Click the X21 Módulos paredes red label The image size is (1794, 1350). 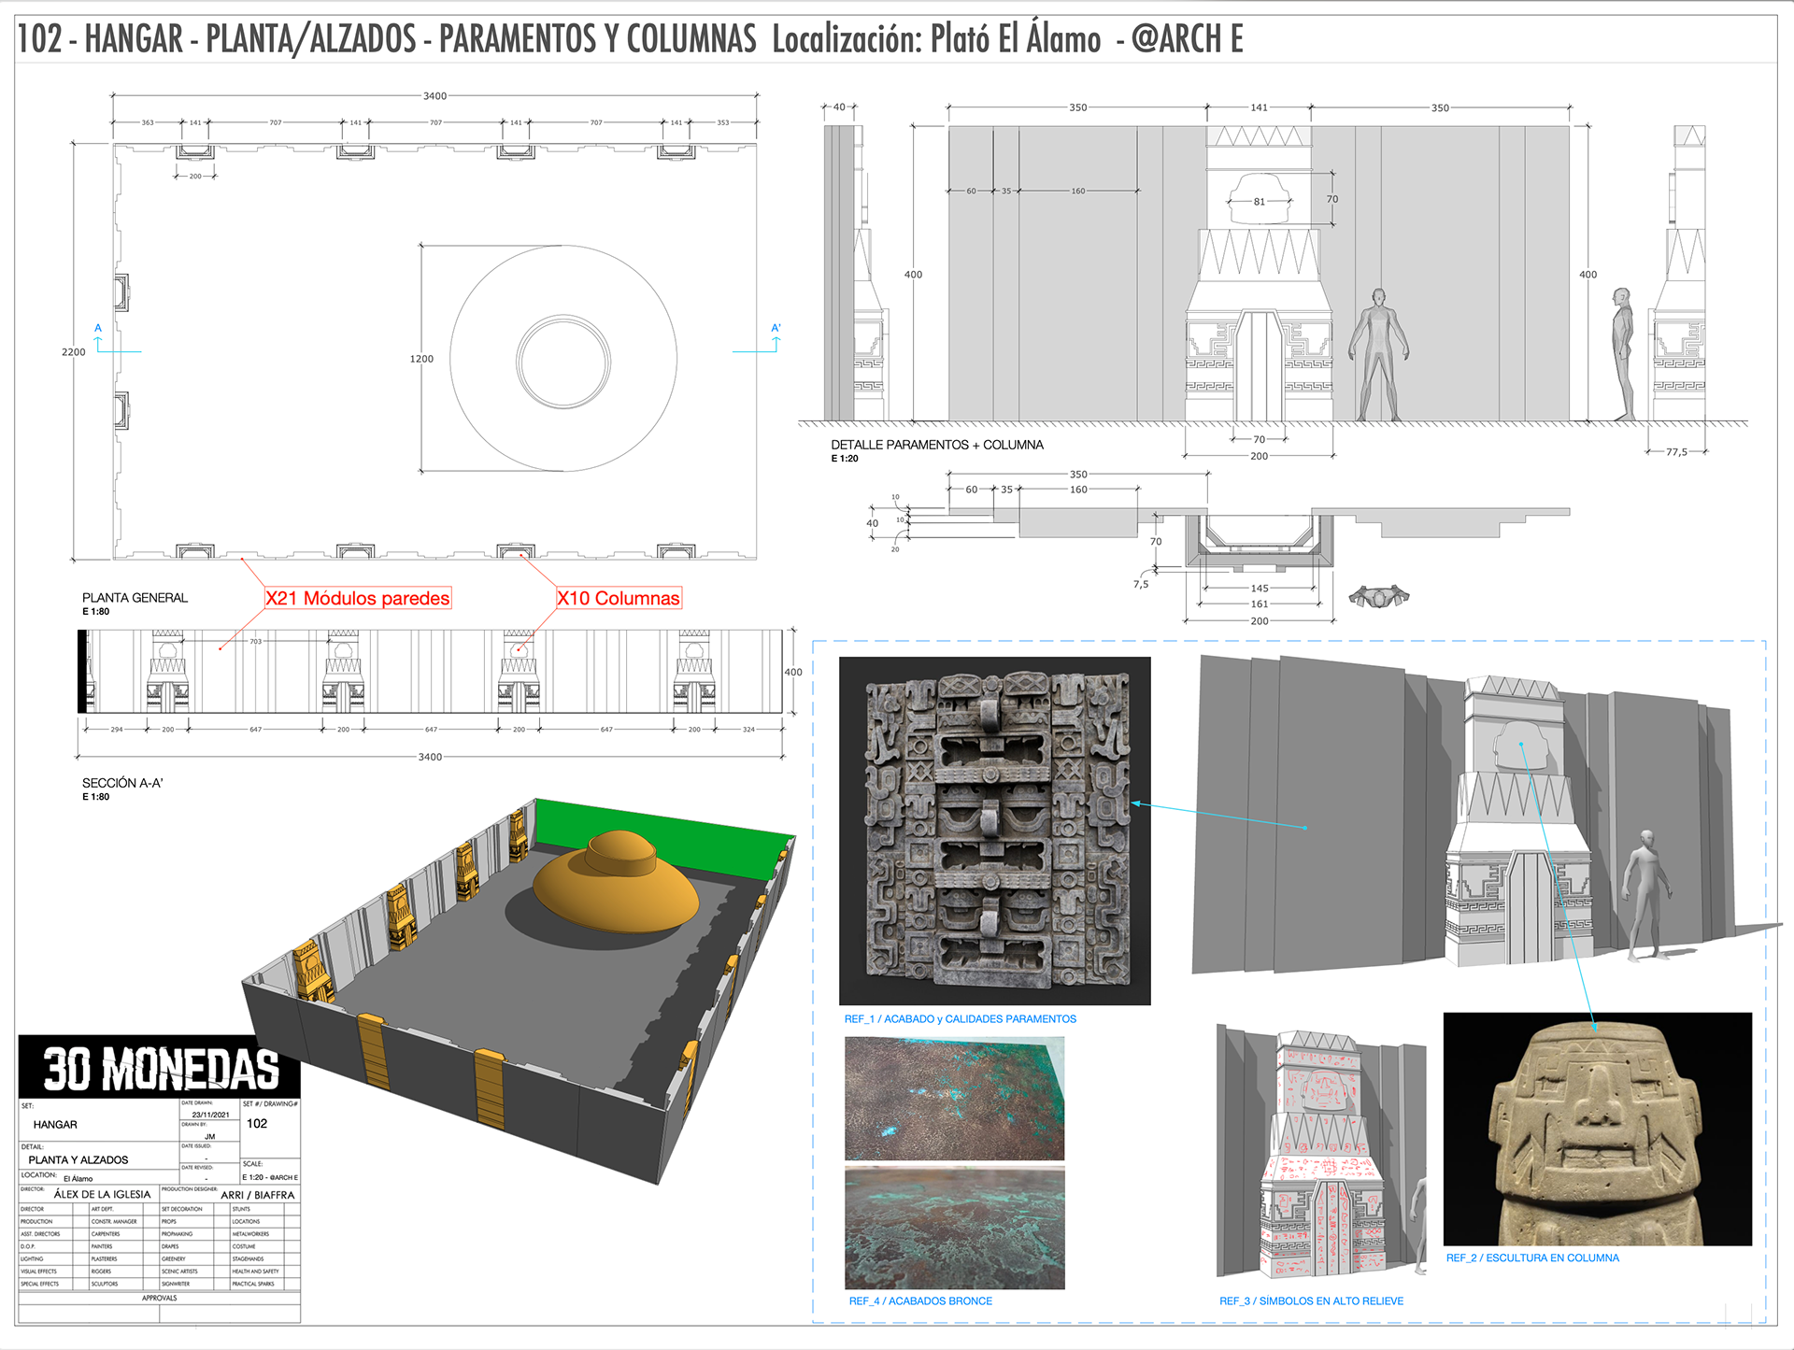(358, 598)
